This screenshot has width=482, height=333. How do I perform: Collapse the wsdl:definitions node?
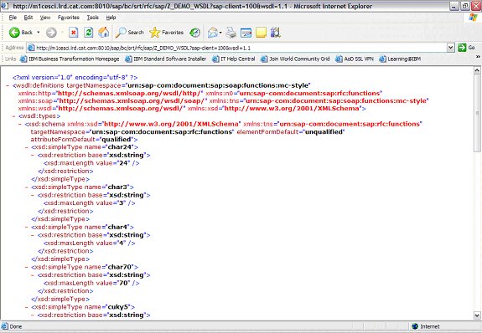click(8, 85)
